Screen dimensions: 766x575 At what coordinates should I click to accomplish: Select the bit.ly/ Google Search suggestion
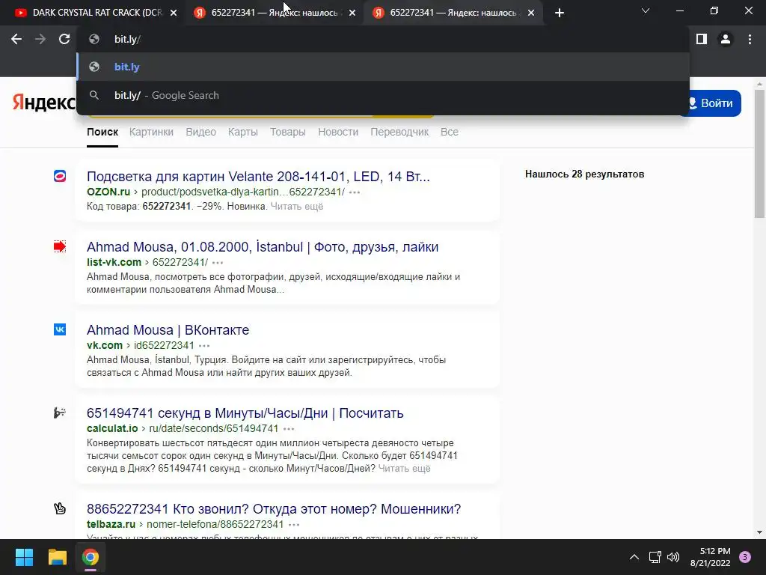(384, 95)
